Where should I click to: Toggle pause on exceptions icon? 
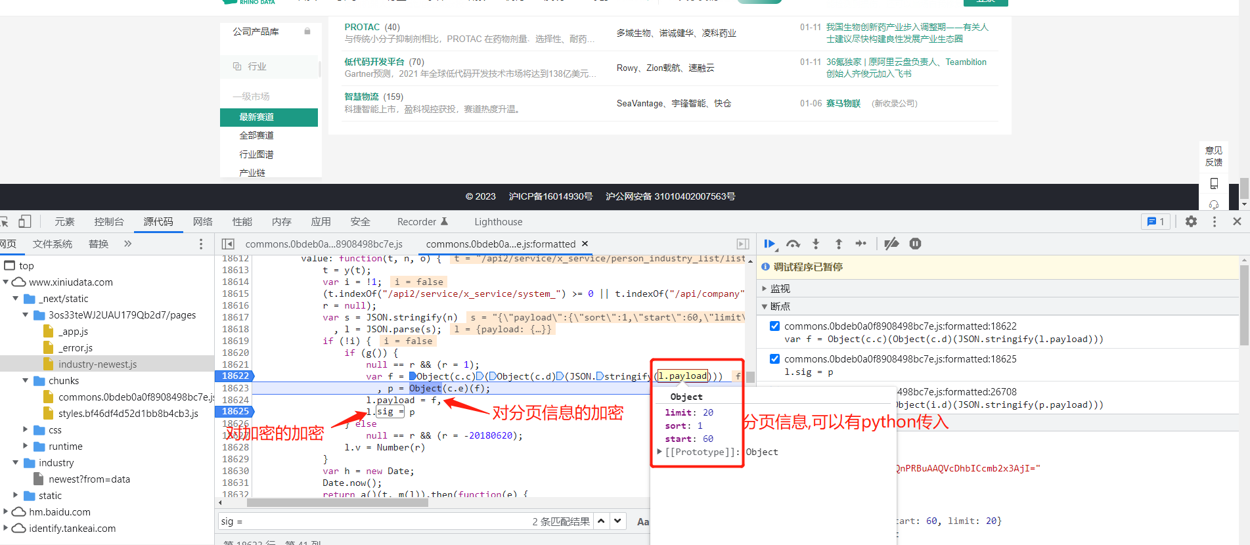pyautogui.click(x=915, y=244)
